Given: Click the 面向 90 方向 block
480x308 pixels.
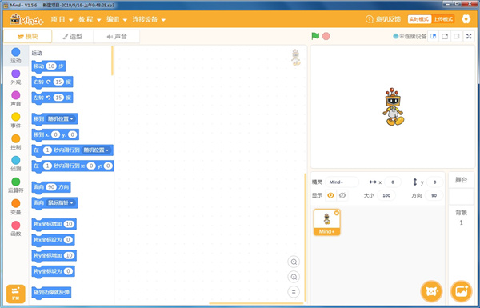Looking at the screenshot, I should 51,187.
